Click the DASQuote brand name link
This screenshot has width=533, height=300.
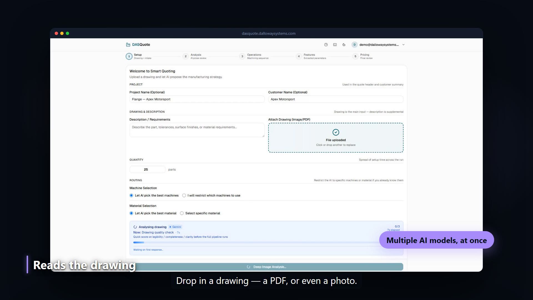coord(141,45)
